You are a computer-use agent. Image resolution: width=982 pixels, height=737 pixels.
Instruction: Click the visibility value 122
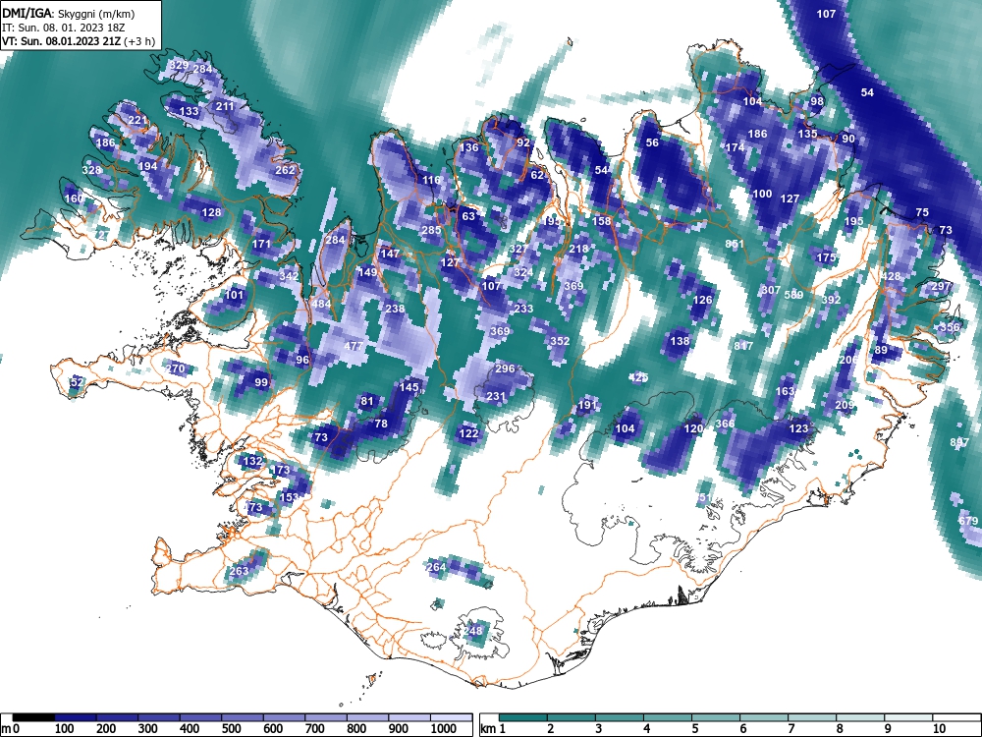468,433
